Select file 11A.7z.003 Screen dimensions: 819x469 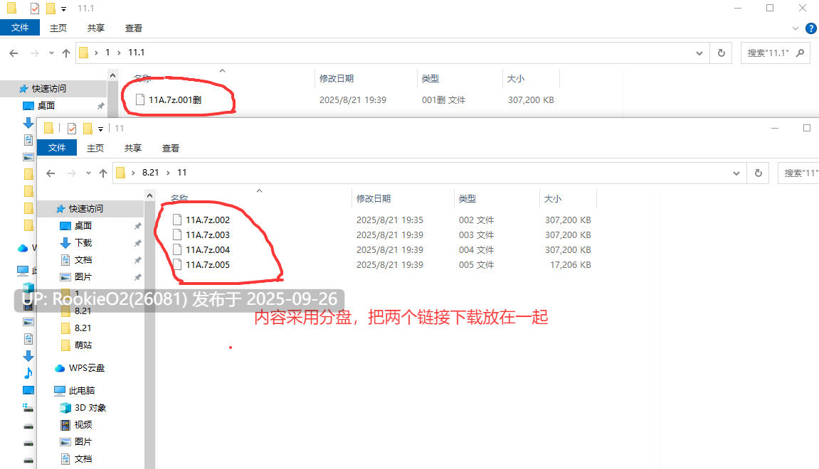point(207,234)
